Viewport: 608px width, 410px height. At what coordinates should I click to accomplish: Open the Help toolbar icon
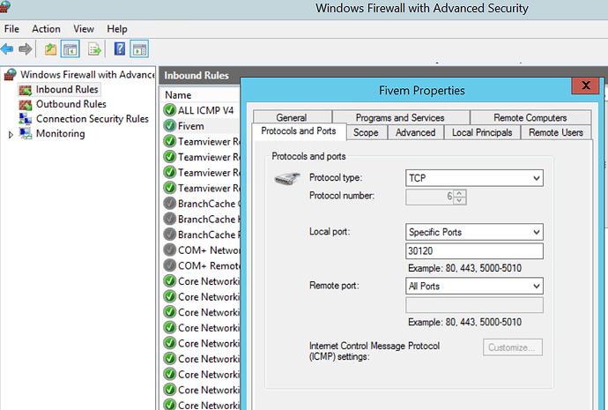(120, 48)
